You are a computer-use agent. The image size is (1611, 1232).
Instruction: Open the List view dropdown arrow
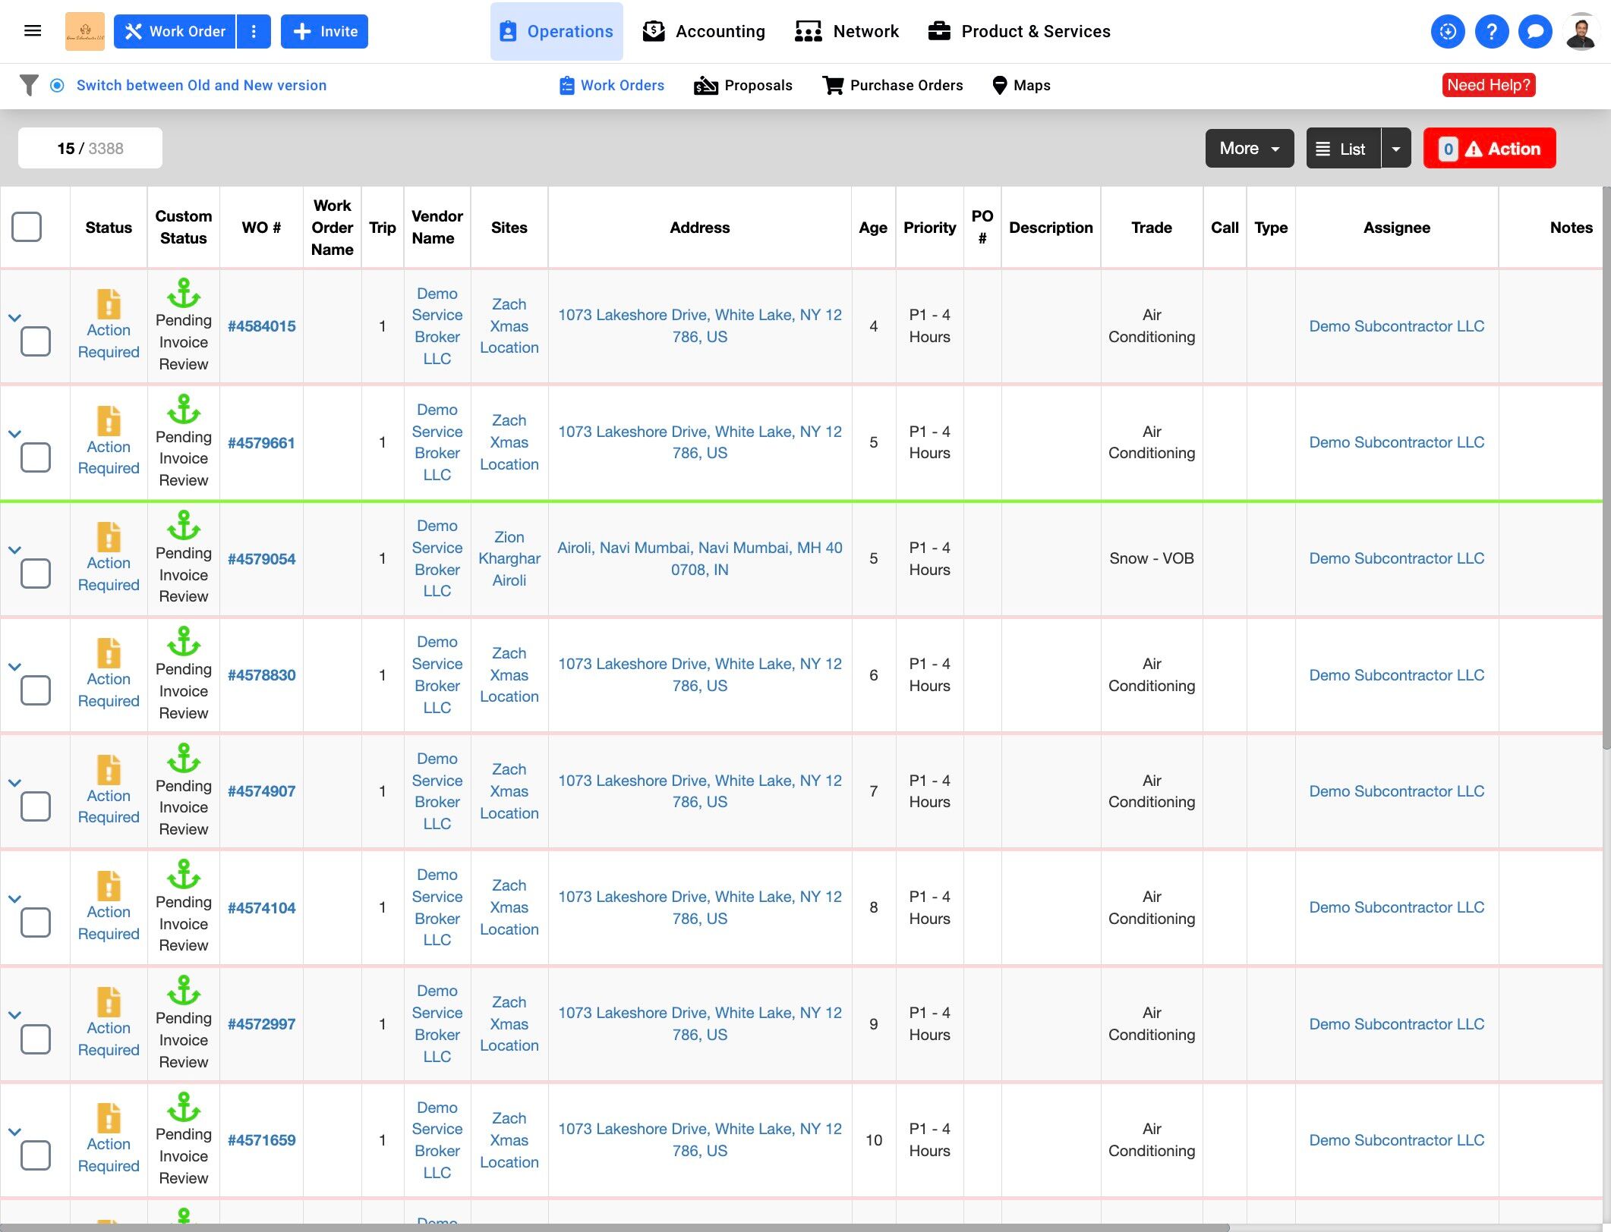pyautogui.click(x=1395, y=148)
